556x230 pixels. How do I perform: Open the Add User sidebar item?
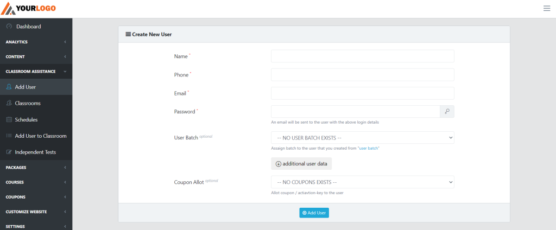tap(36, 87)
